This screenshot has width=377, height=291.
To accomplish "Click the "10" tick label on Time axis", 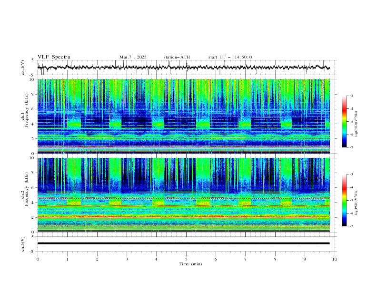I will pos(335,259).
